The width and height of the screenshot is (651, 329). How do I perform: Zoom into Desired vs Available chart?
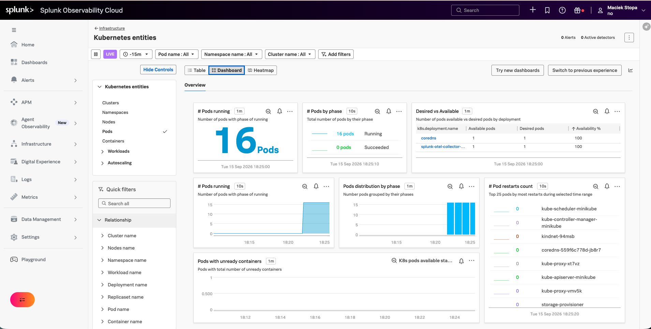coord(596,111)
